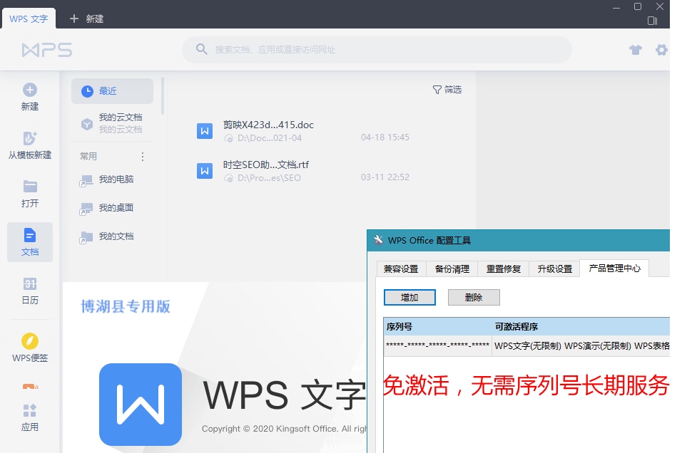Open My Desktop (我的桌面) shortcut
Screen dimensions: 677x453
click(107, 208)
